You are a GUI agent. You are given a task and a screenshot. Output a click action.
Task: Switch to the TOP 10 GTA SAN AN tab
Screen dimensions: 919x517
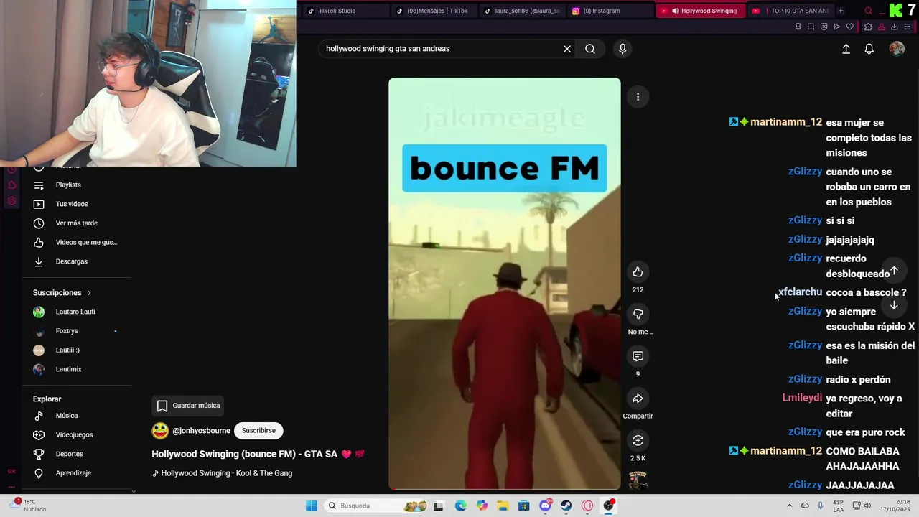click(790, 11)
